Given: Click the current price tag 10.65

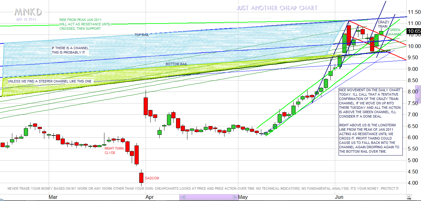Looking at the screenshot, I should point(413,31).
